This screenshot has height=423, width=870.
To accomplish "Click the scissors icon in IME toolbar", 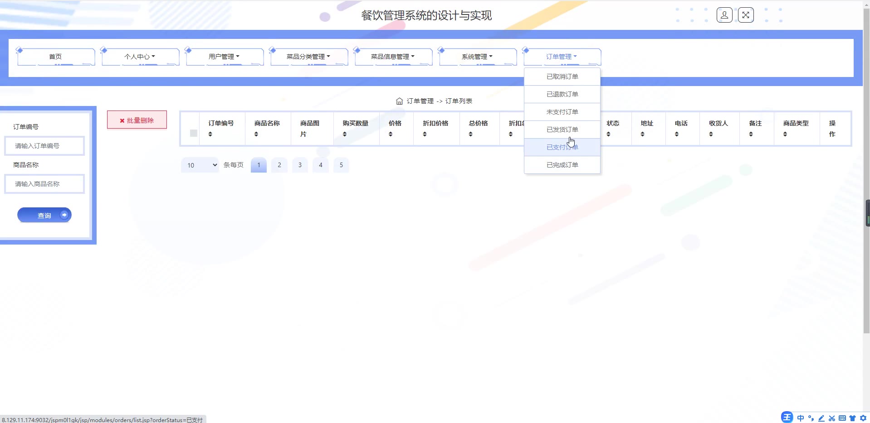I will (x=832, y=418).
